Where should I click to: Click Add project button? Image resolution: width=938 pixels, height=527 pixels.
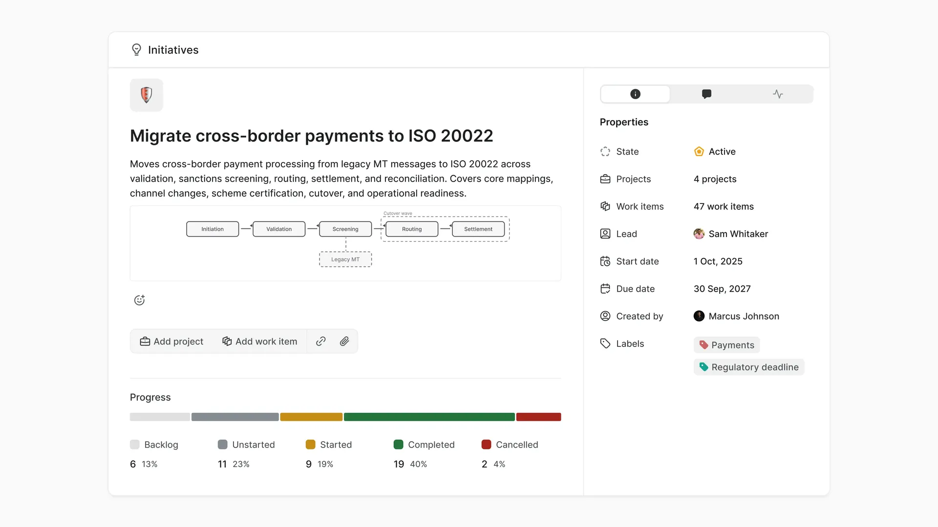click(x=171, y=342)
